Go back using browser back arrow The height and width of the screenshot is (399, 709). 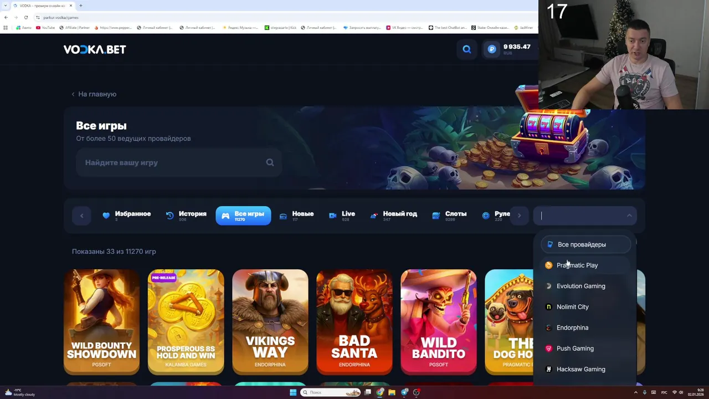click(x=6, y=17)
